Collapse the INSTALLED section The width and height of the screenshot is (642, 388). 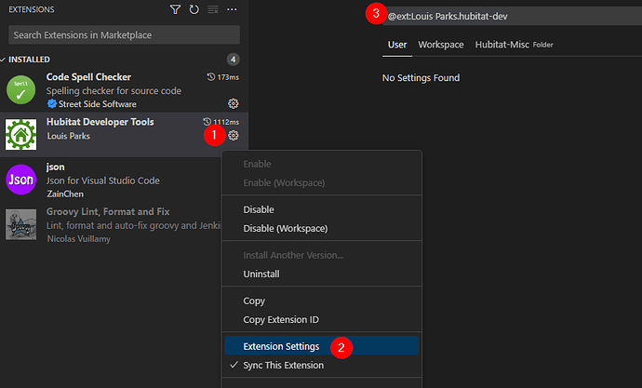coord(24,60)
